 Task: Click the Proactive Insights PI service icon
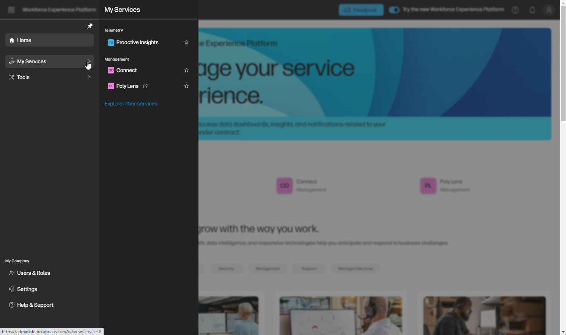[111, 42]
